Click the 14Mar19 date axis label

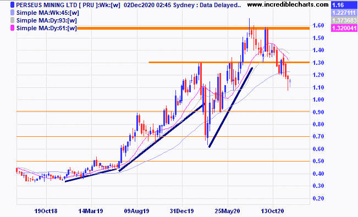coord(91,211)
